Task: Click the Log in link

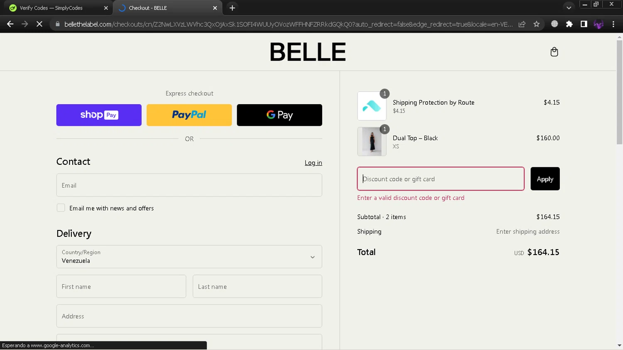Action: coord(313,163)
